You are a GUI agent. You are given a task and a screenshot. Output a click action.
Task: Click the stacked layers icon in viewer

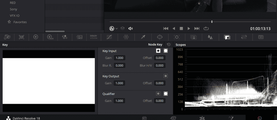pyautogui.click(x=123, y=28)
